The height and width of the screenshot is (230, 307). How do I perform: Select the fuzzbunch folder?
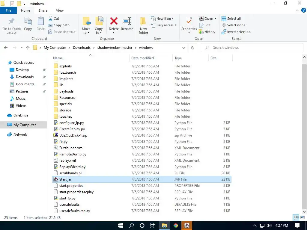[67, 72]
